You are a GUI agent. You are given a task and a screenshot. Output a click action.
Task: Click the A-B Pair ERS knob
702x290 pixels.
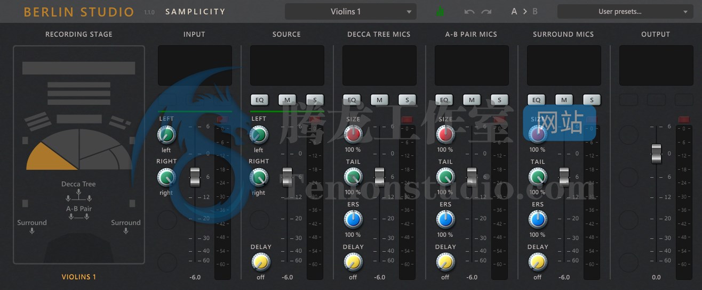point(445,219)
